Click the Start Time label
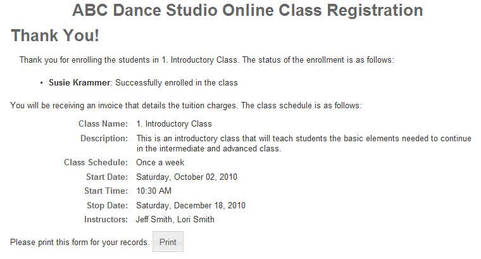481x259 pixels. pos(106,191)
